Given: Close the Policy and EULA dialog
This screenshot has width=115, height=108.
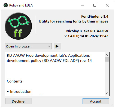Looking at the screenshot, I should click(x=107, y=5).
